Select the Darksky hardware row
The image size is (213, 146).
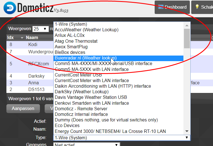tap(30, 76)
